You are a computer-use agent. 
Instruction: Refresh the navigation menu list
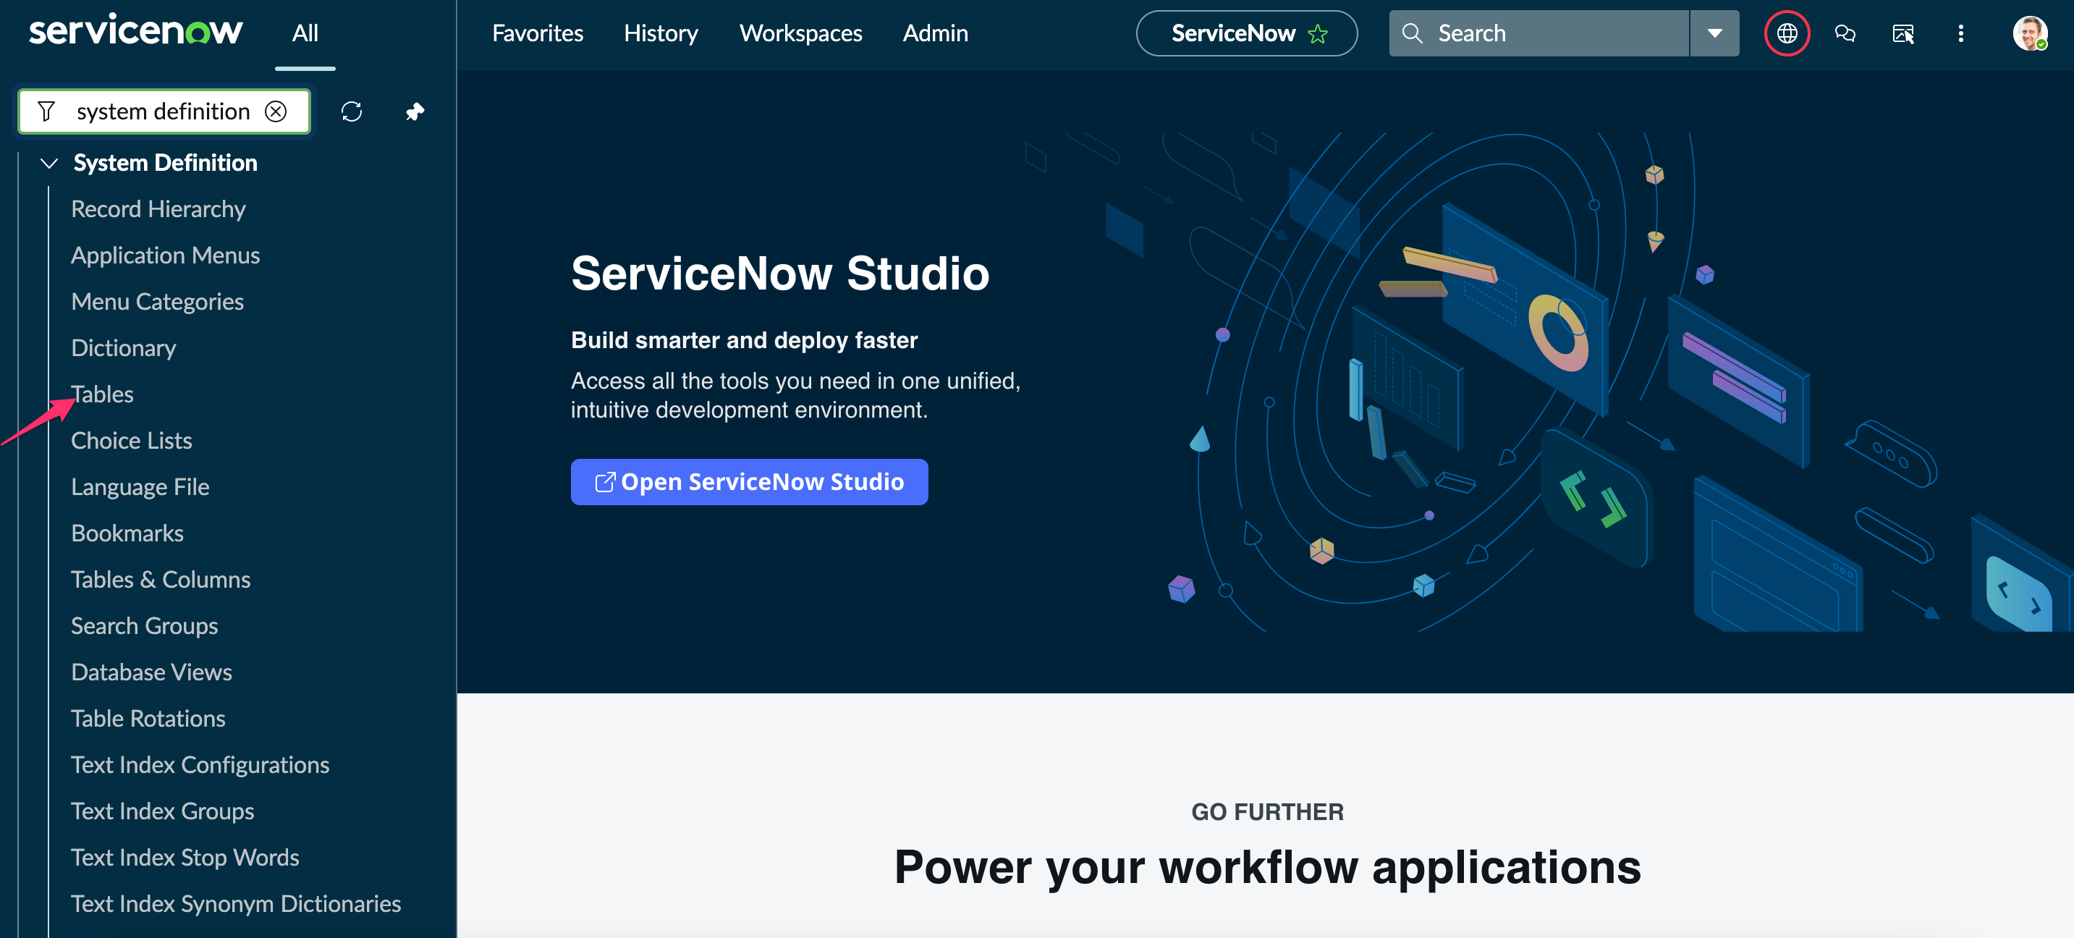pyautogui.click(x=352, y=111)
